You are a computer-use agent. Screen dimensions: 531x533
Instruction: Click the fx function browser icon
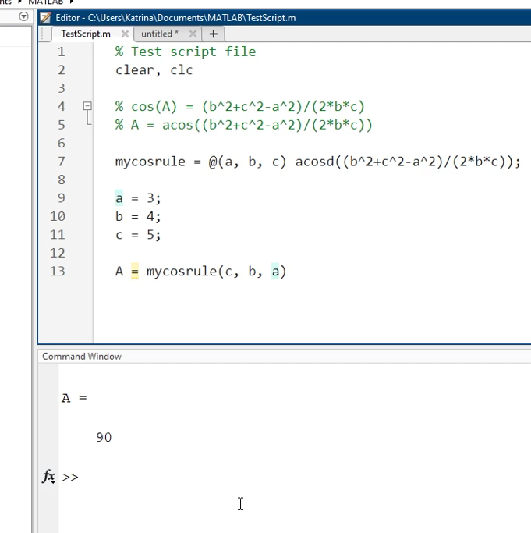coord(49,476)
